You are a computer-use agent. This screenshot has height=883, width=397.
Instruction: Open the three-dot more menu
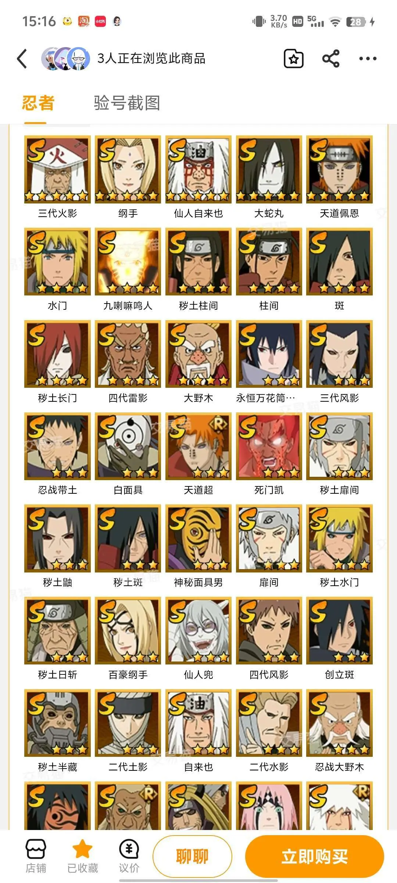point(368,58)
